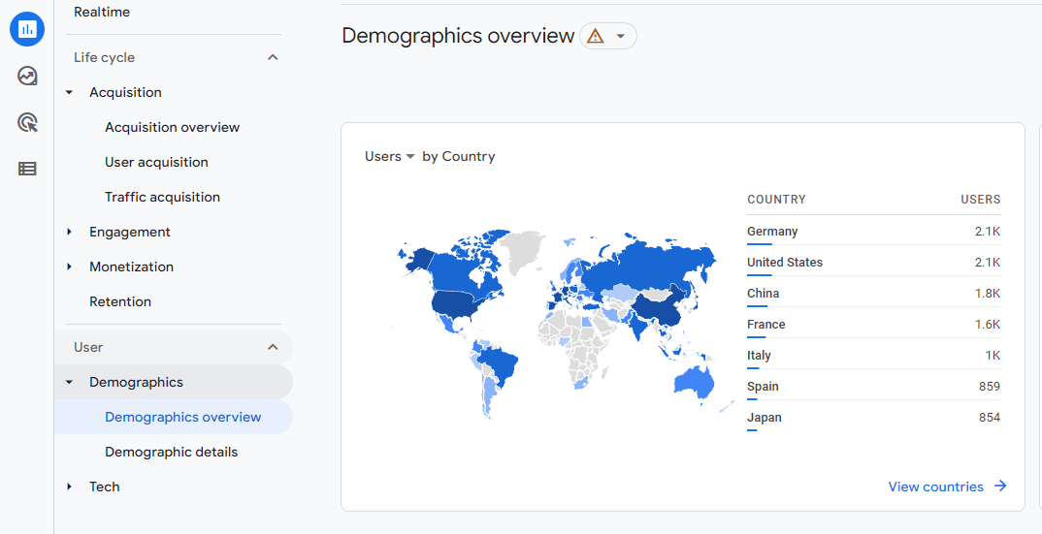Click the Demographics overview page title
Viewport: 1042px width, 534px height.
pyautogui.click(x=458, y=35)
